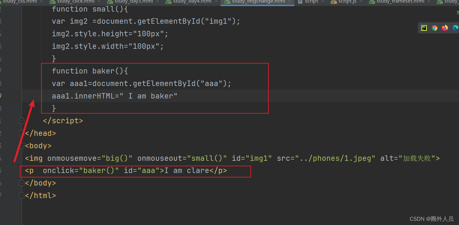Screen dimensions: 459x225
Task: Collapse the closing body tag fold marker
Action: click(x=22, y=183)
